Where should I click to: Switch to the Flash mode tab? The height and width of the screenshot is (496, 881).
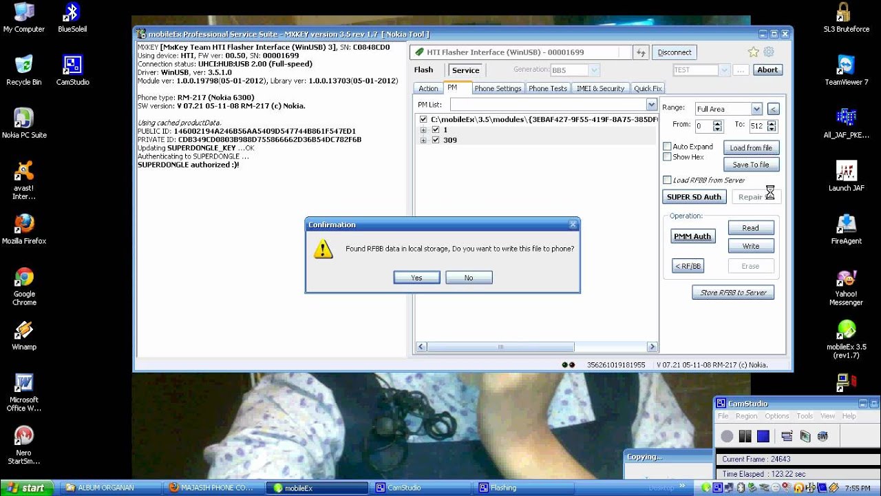[x=423, y=70]
